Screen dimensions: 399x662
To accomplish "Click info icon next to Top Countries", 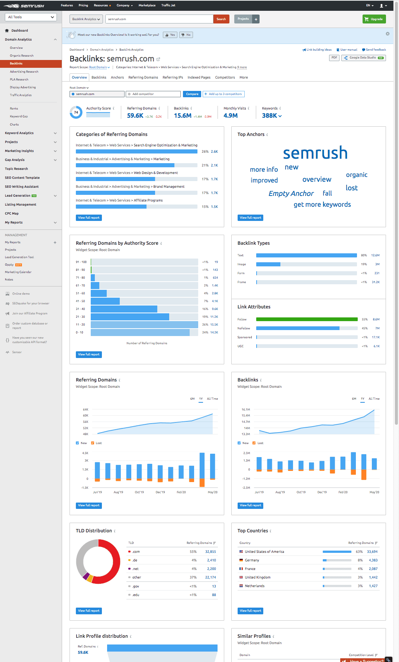I will coord(270,531).
